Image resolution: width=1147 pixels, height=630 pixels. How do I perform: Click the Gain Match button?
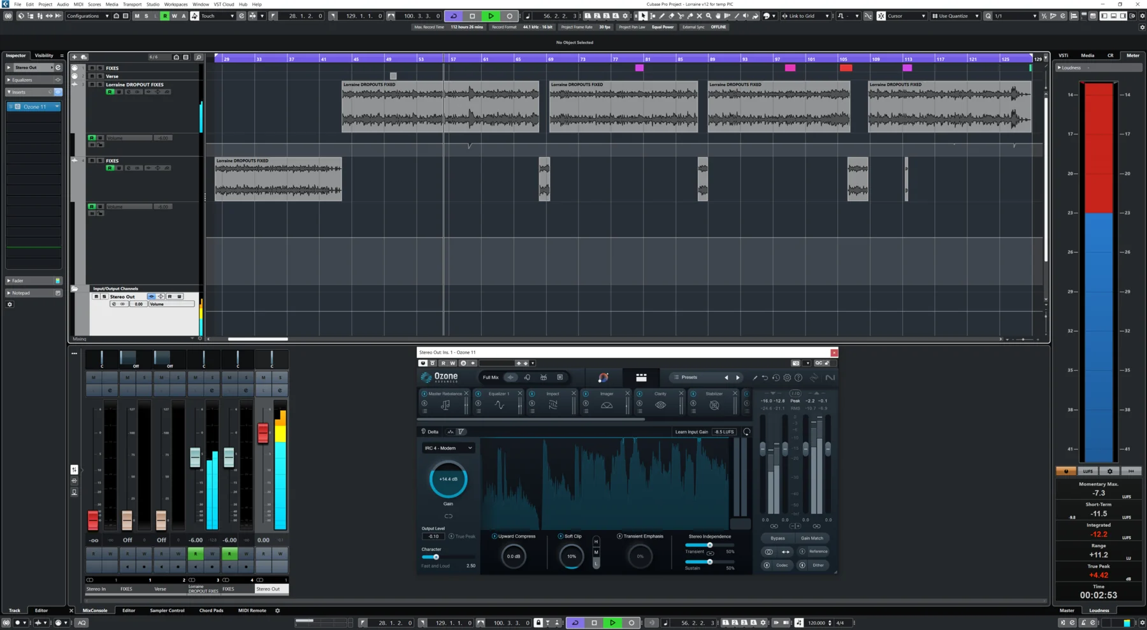tap(812, 538)
